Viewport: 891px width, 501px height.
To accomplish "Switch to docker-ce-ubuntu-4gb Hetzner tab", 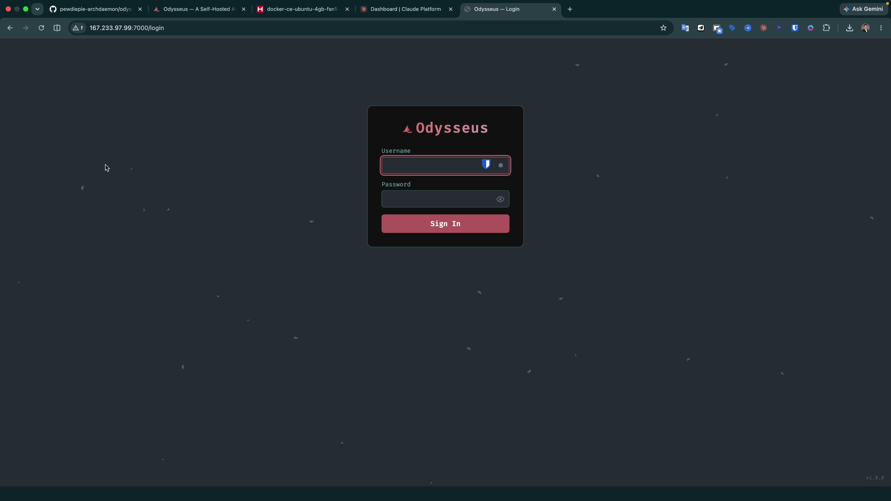I will click(x=303, y=9).
